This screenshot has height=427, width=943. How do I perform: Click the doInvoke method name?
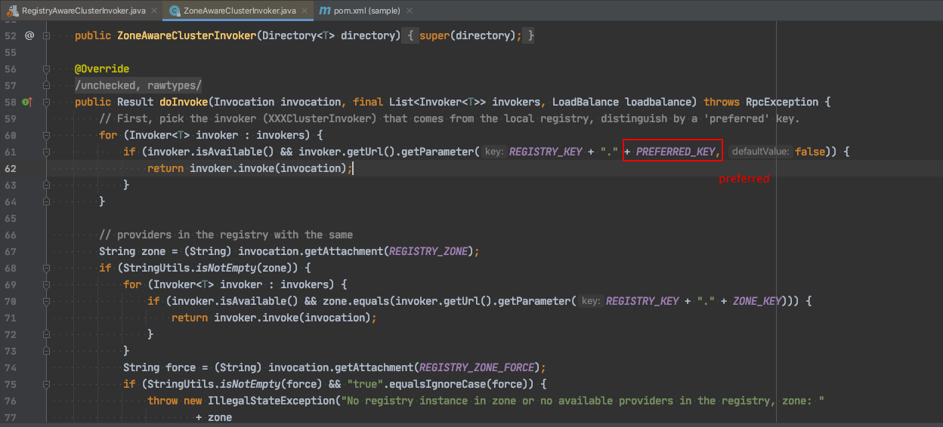[184, 102]
